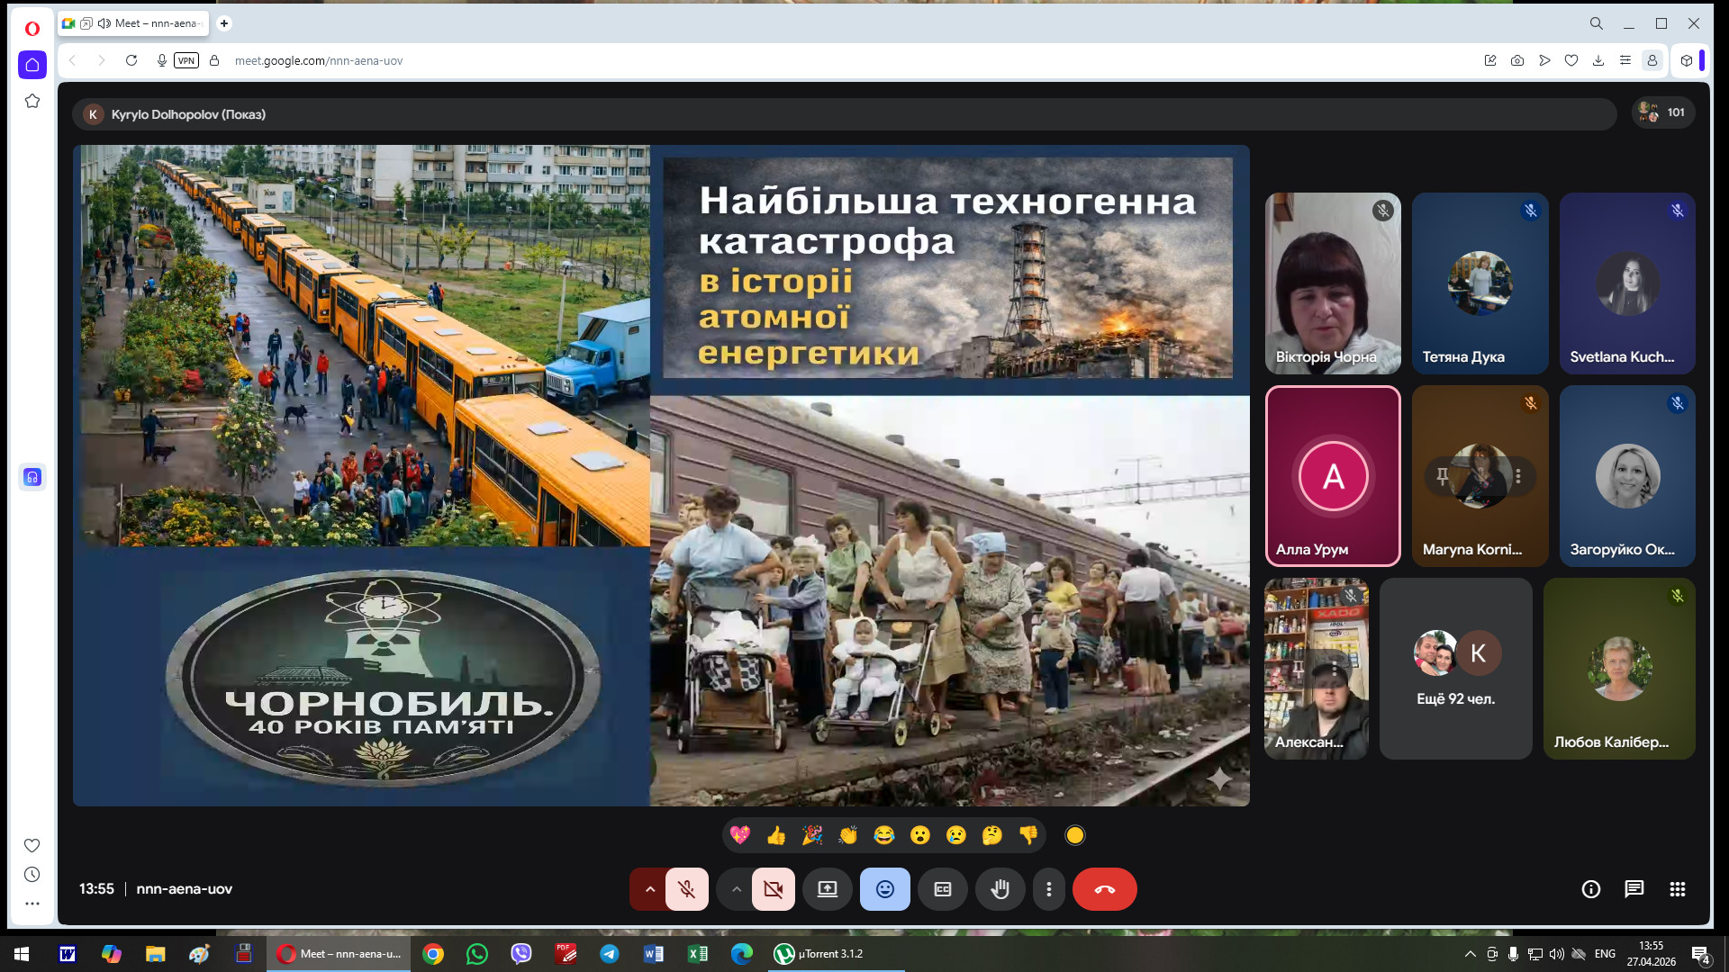Viewport: 1729px width, 972px height.
Task: Open the present screen button
Action: [x=827, y=889]
